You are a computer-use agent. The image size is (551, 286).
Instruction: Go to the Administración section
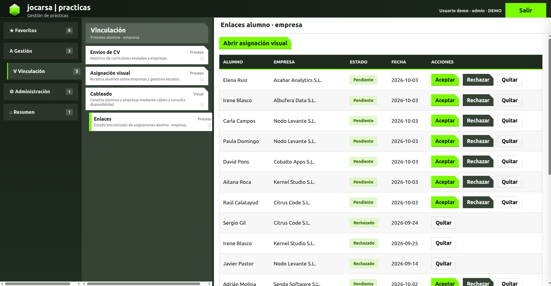pos(41,92)
